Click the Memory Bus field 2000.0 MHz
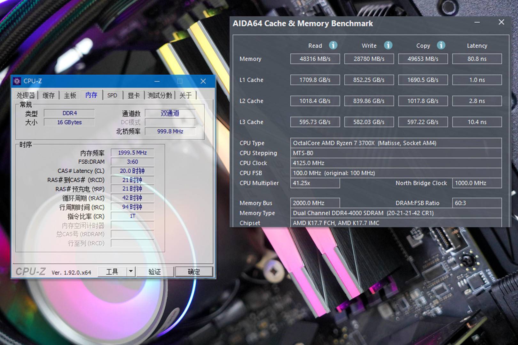Screen dimensions: 518x345 coord(315,203)
